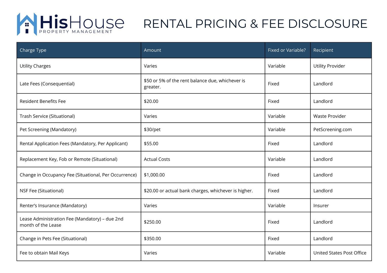
Task: Select the Charge Type column header
Action: coord(33,50)
